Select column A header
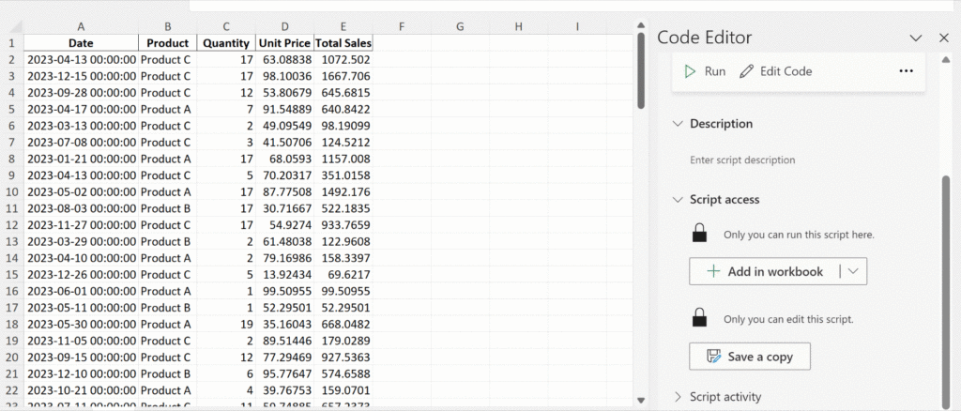 81,26
